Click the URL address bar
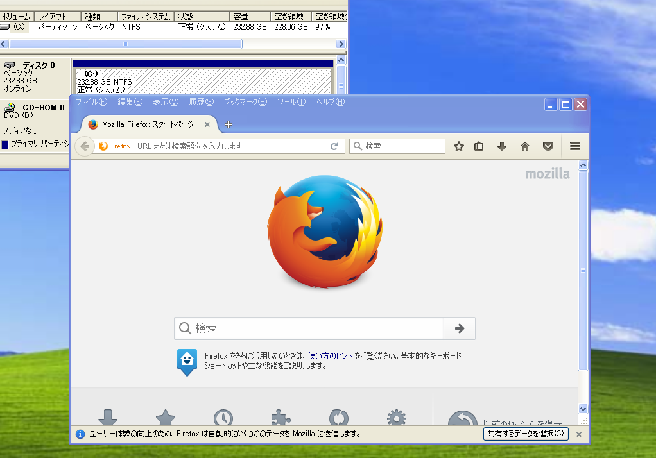Image resolution: width=656 pixels, height=458 pixels. [x=212, y=146]
